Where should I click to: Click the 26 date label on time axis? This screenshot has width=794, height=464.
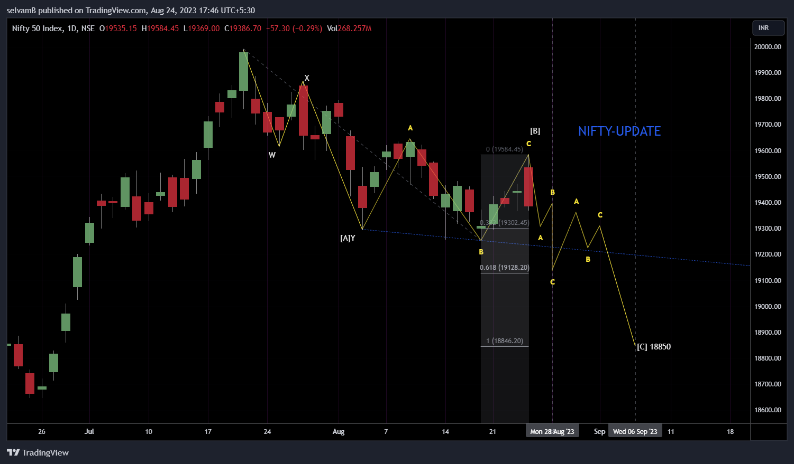point(42,431)
